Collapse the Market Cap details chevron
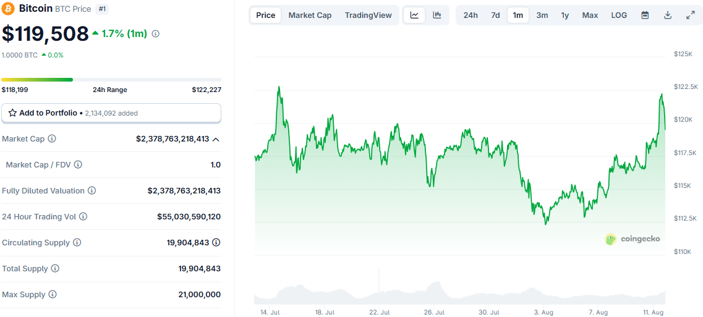The image size is (703, 317). [216, 140]
